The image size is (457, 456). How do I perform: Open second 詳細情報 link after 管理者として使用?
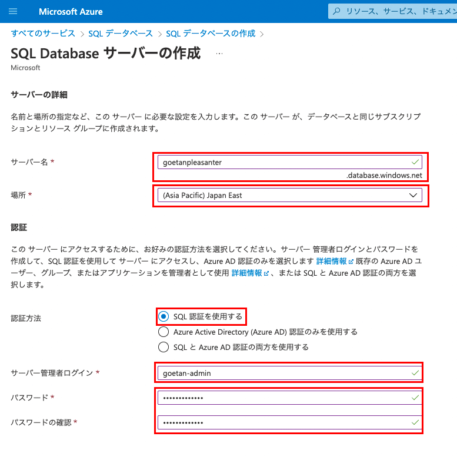(x=246, y=273)
